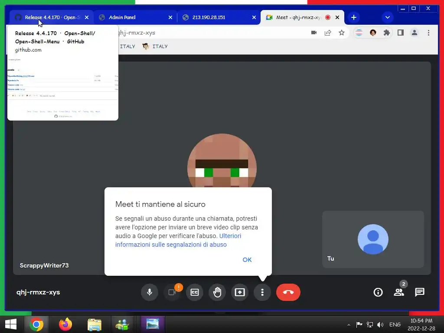
Task: Open the picture viewer taskbar item
Action: [153, 324]
